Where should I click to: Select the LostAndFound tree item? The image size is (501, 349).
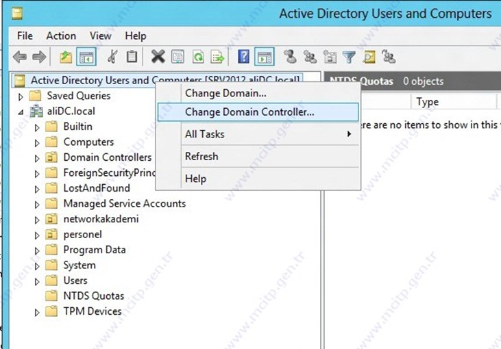click(97, 188)
